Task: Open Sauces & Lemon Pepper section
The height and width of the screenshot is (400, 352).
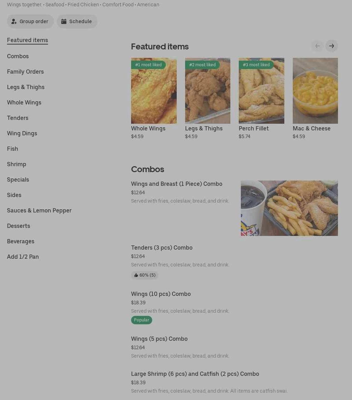Action: pos(39,210)
